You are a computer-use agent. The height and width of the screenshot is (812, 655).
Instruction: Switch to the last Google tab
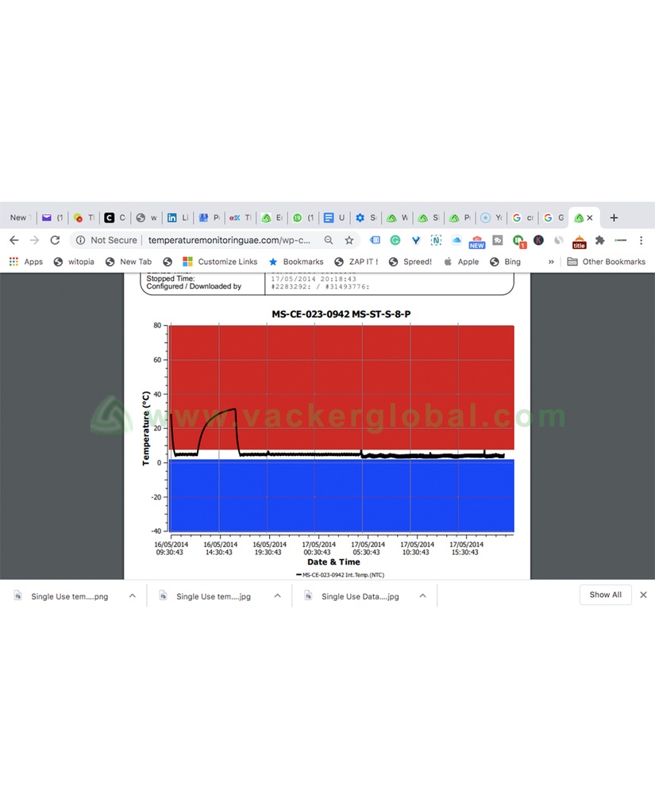554,218
